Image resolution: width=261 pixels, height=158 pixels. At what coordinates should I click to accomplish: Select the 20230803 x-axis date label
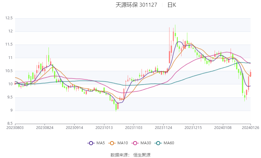click(x=15, y=128)
